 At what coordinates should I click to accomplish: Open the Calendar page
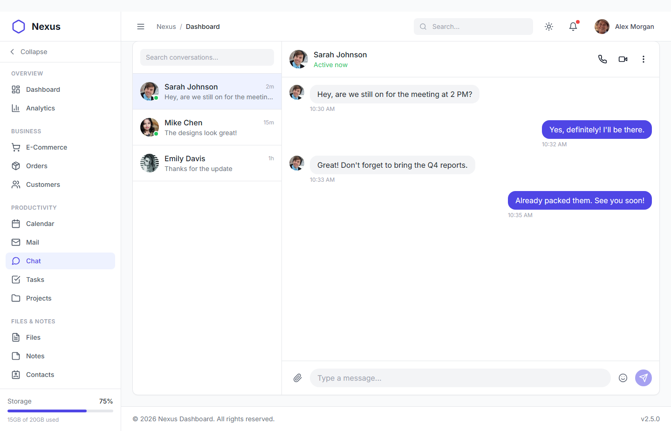[x=60, y=224]
